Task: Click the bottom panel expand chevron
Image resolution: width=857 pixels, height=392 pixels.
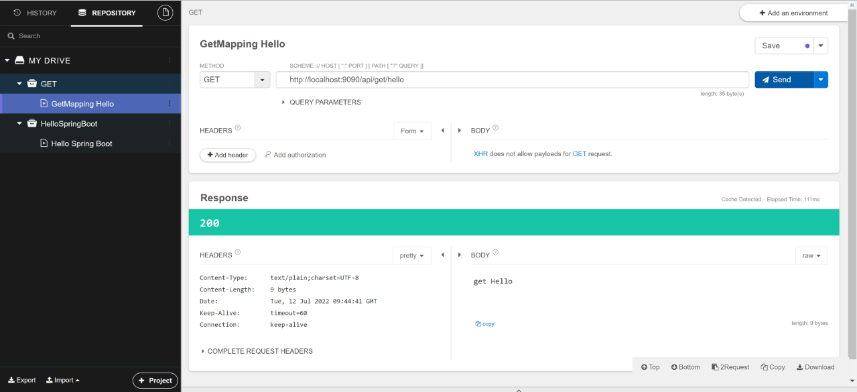Action: 519,389
